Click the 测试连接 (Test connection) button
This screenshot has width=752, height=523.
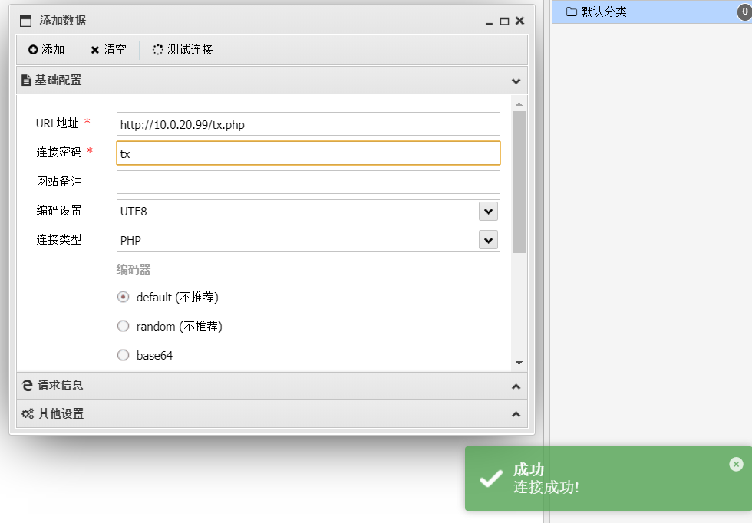183,49
